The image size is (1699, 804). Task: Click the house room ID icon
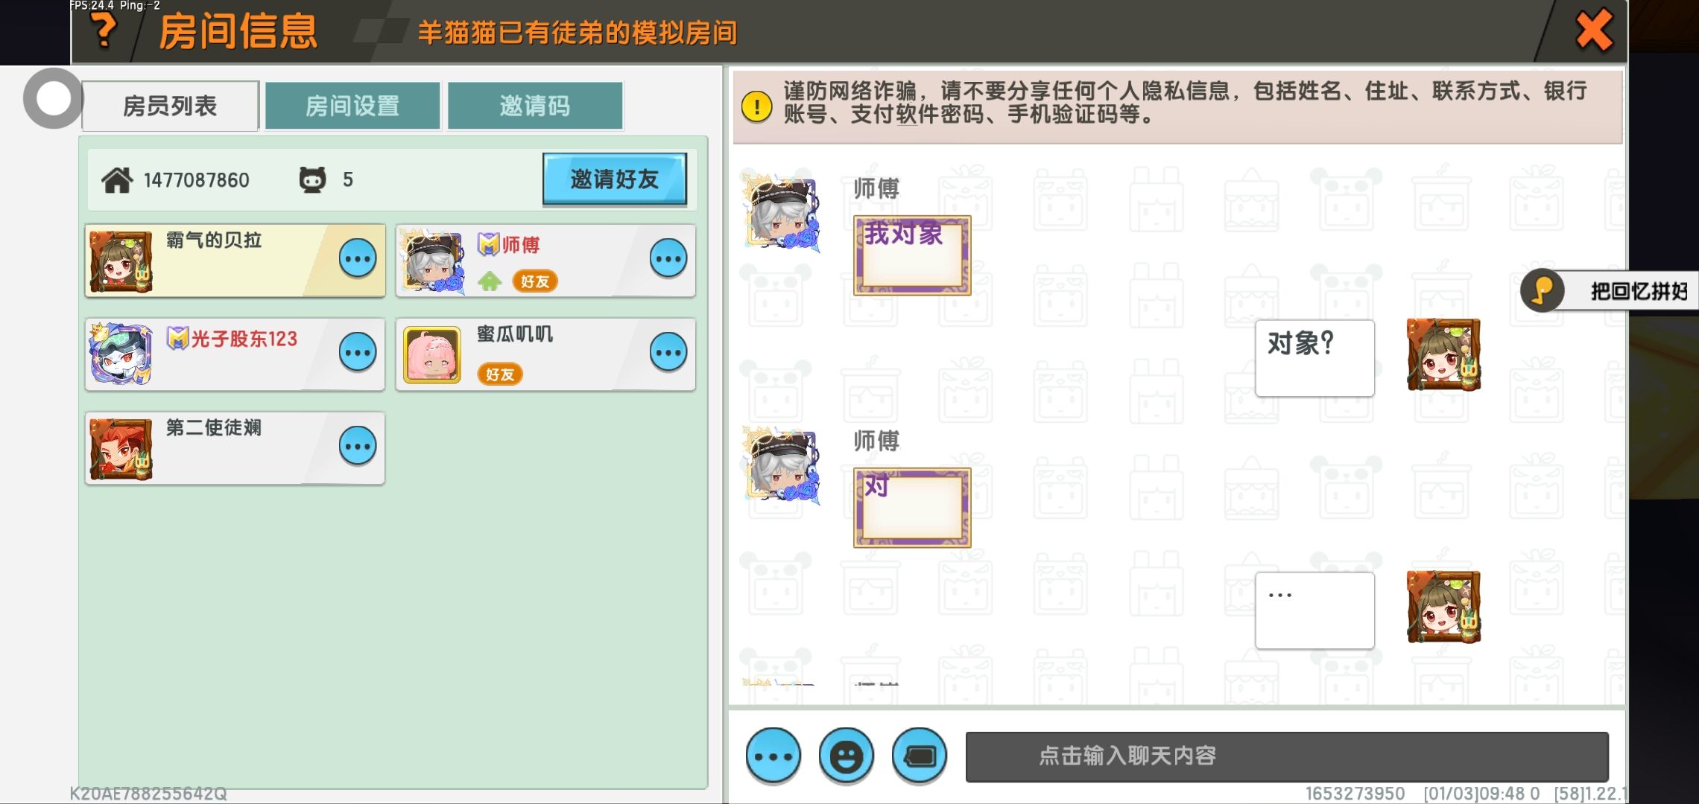click(x=117, y=180)
